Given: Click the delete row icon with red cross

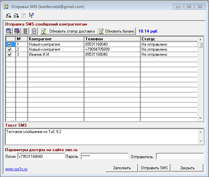Looking at the screenshot, I should tap(17, 31).
